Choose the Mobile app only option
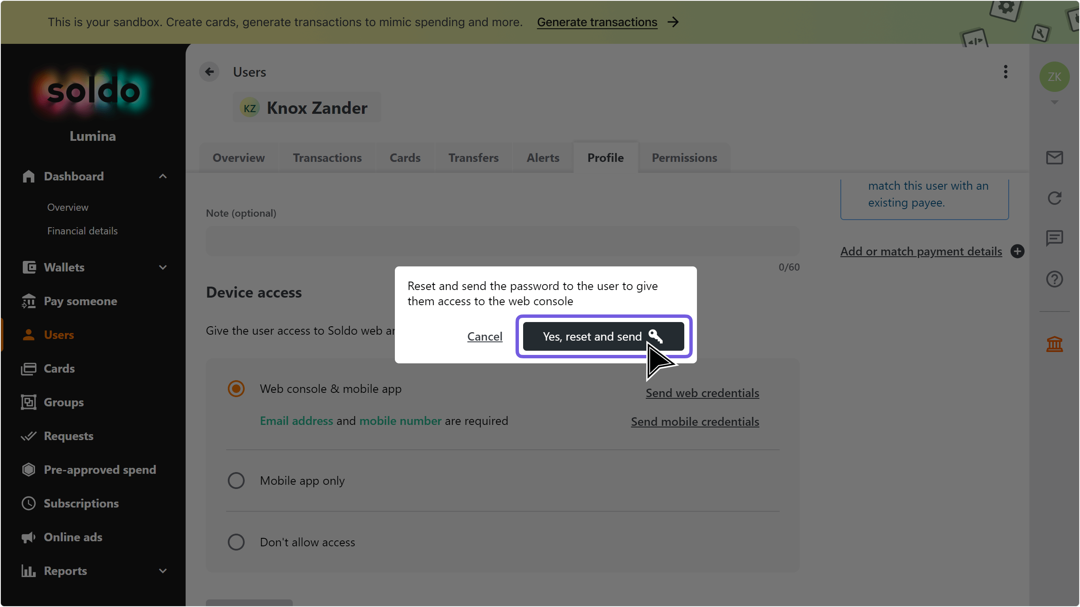The height and width of the screenshot is (607, 1080). (x=236, y=480)
